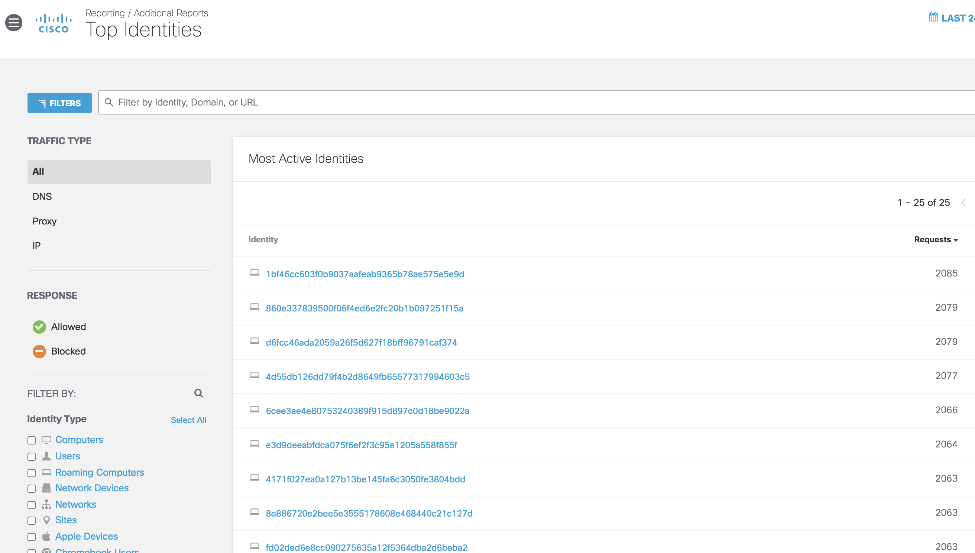Click laptop icon beside 4171f027ea0a identity
The height and width of the screenshot is (553, 975).
pyautogui.click(x=255, y=478)
